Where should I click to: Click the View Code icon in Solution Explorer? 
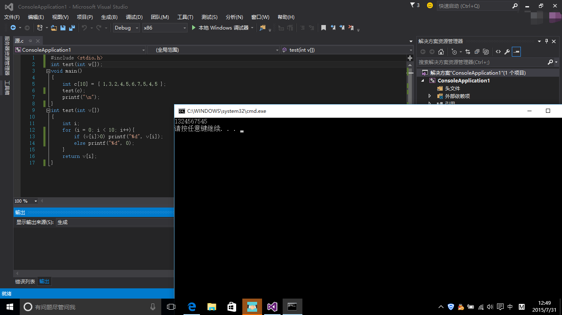[x=498, y=52]
